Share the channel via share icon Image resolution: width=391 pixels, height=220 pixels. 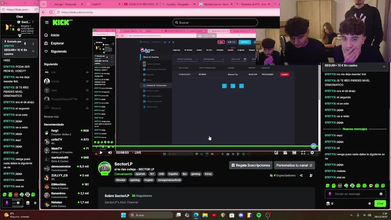click(301, 175)
